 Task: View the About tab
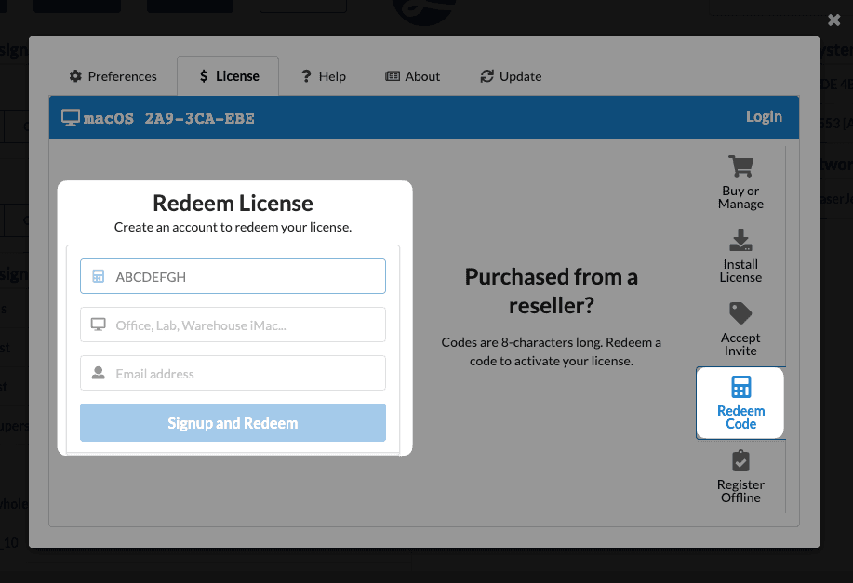(x=412, y=76)
